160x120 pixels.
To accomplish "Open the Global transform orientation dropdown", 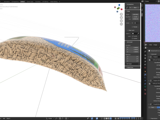I will pos(50,118).
